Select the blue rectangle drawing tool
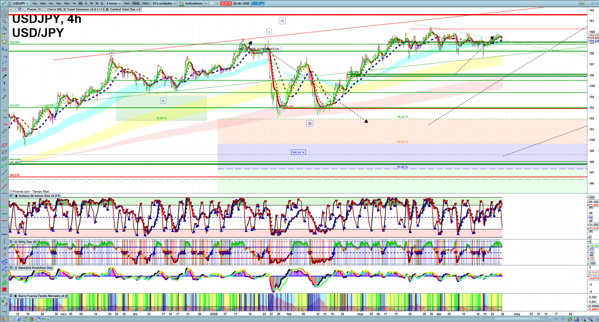Screen dimensions: 599x322 pyautogui.click(x=4, y=62)
